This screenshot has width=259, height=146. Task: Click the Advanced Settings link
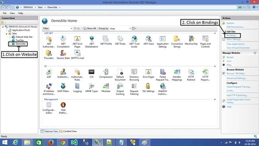click(x=237, y=78)
